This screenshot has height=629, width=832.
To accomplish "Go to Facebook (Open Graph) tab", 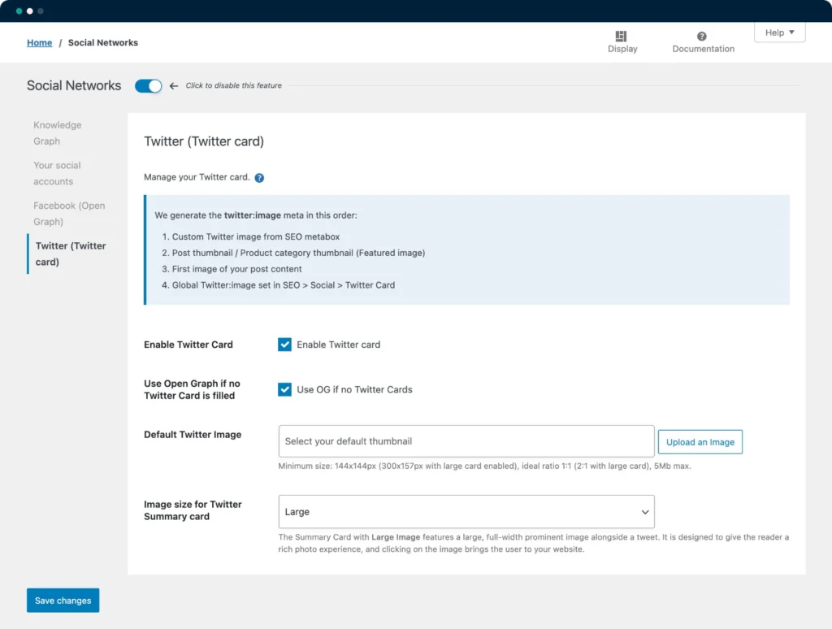I will coord(69,214).
